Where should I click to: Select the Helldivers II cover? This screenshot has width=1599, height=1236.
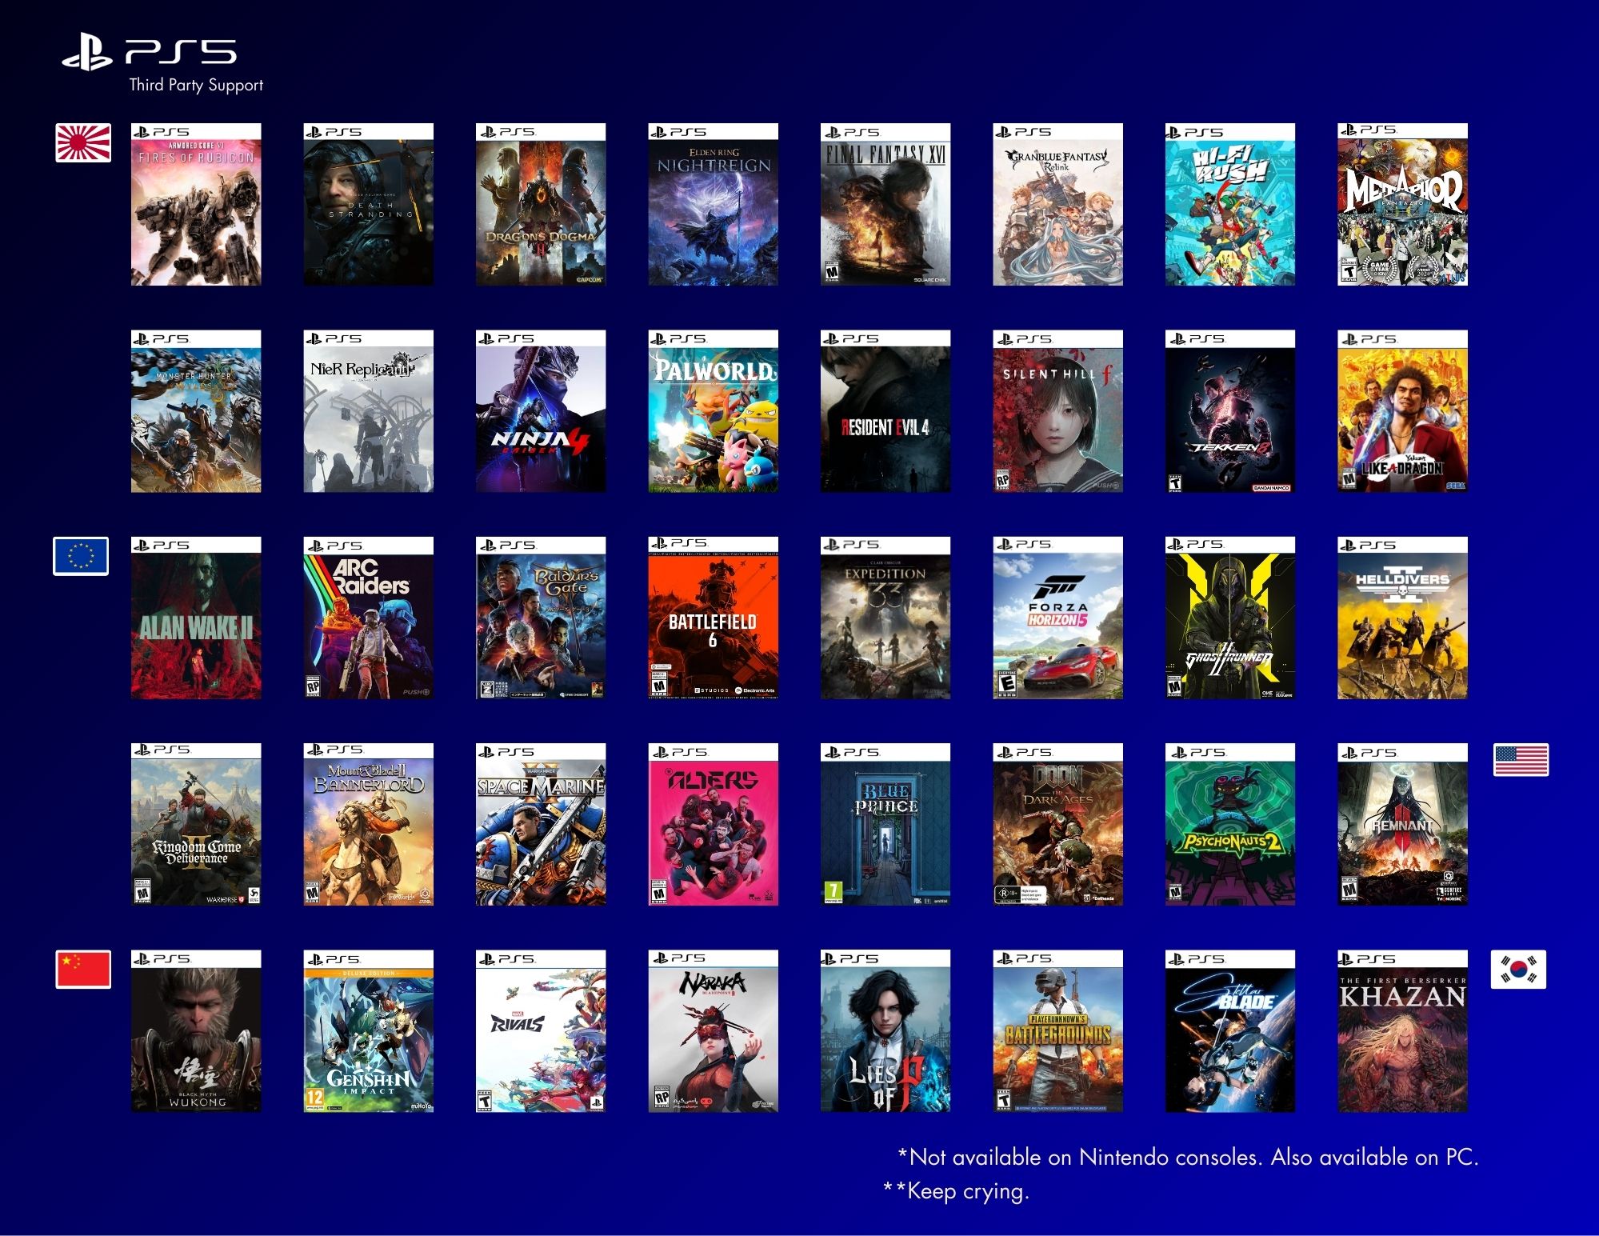tap(1402, 618)
